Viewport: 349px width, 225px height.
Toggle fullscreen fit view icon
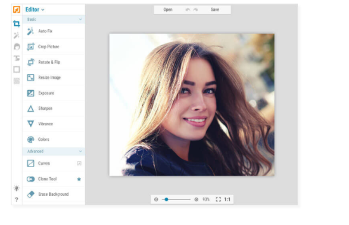pyautogui.click(x=219, y=199)
